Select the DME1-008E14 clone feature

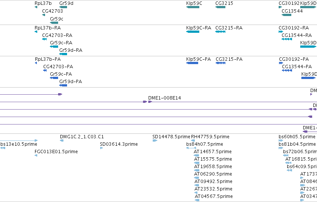click(x=232, y=102)
